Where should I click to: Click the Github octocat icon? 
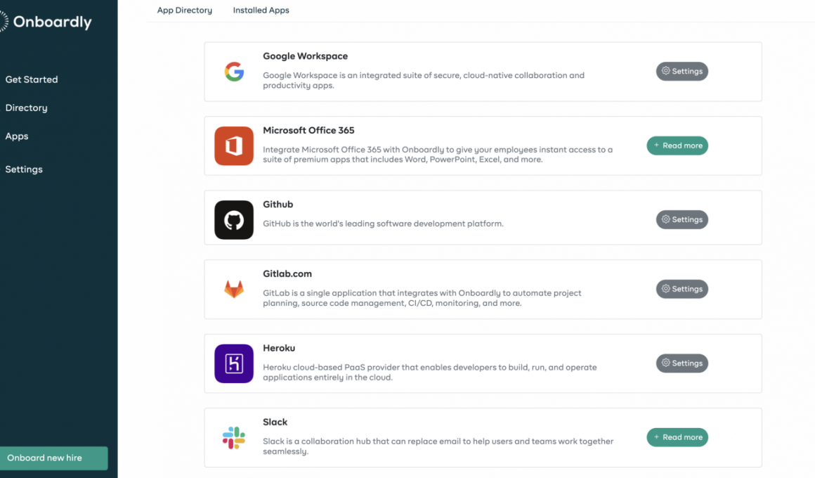click(x=234, y=220)
